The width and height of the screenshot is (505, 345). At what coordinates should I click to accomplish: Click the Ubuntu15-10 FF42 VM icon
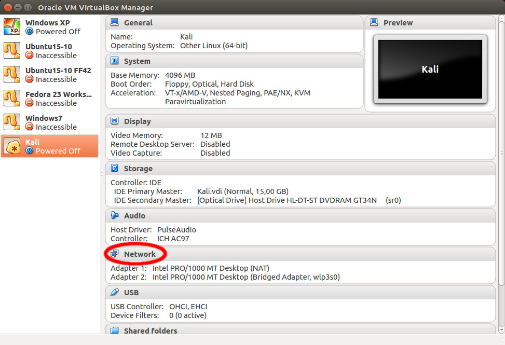coord(12,74)
